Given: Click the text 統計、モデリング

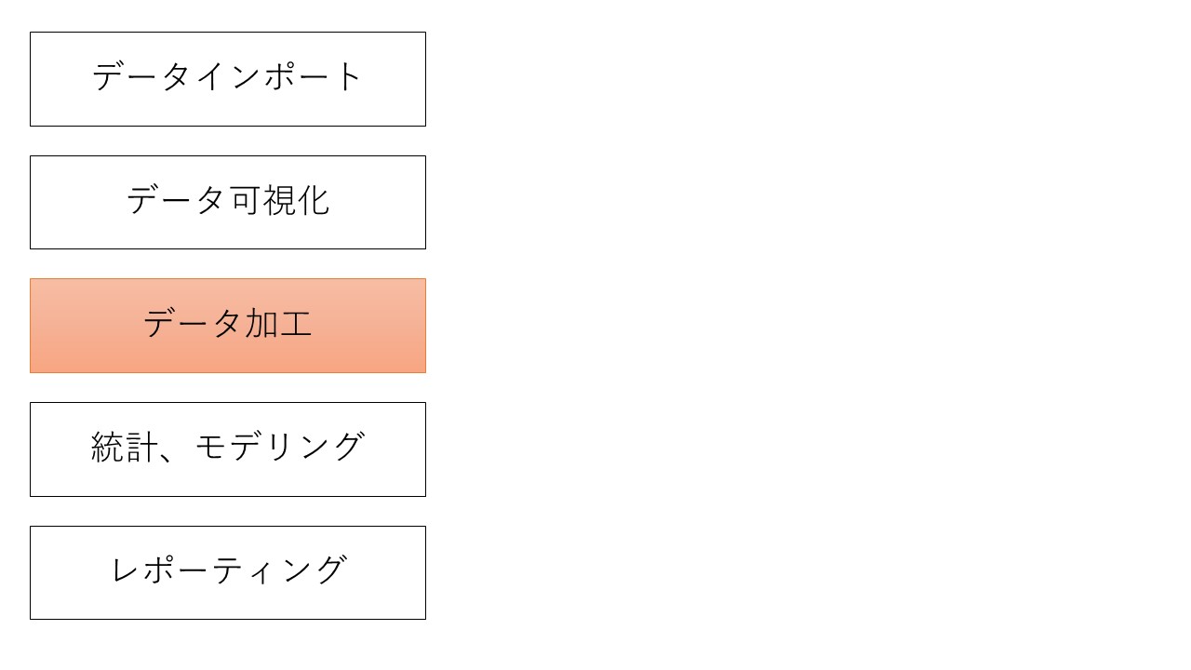Looking at the screenshot, I should (227, 448).
